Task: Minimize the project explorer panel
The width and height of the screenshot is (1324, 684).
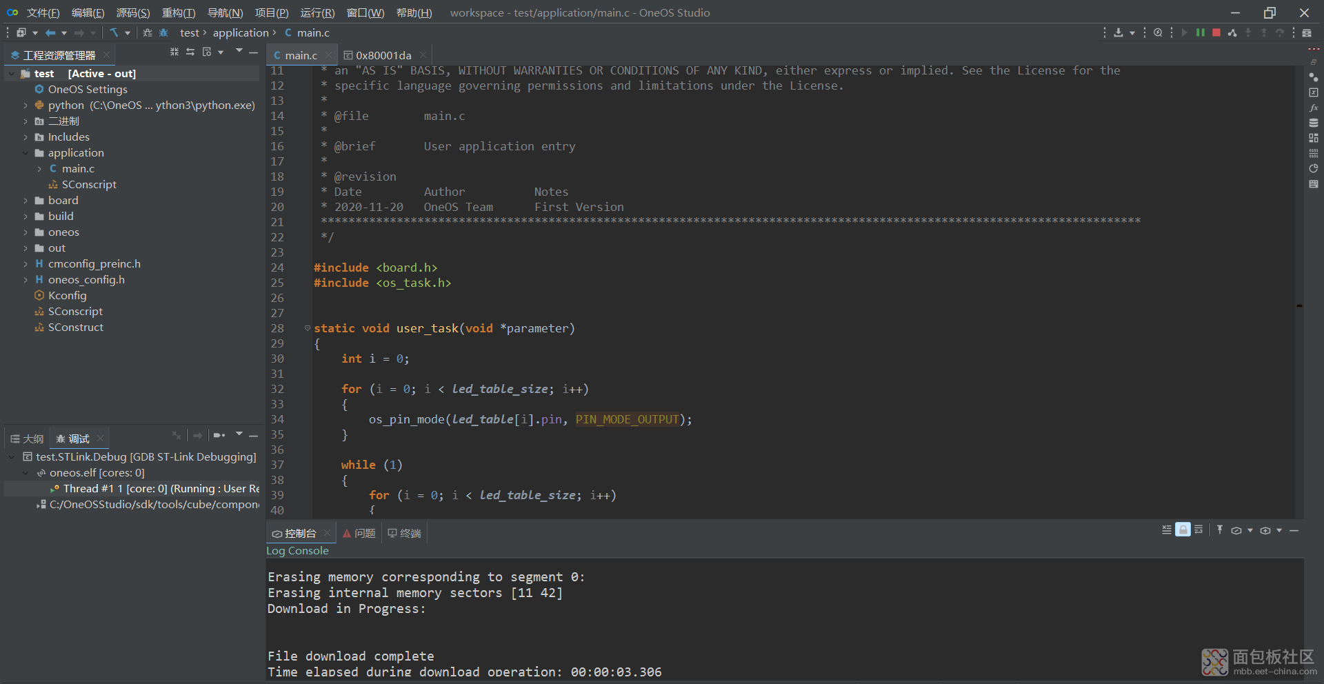Action: pos(254,52)
